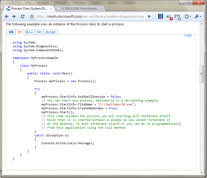The width and height of the screenshot is (207, 178).
Task: Click the 'public static void Main()' line
Action: coord(50,73)
